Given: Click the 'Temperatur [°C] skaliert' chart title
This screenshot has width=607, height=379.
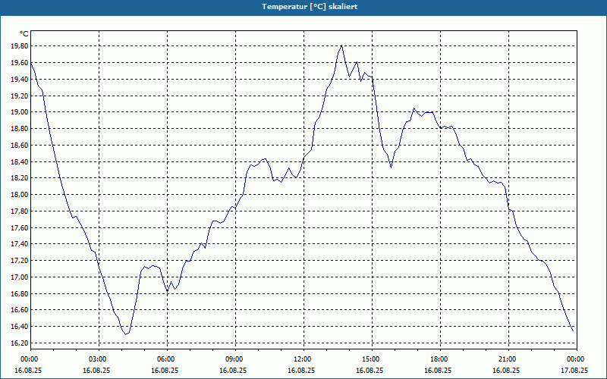Looking at the screenshot, I should click(x=310, y=7).
